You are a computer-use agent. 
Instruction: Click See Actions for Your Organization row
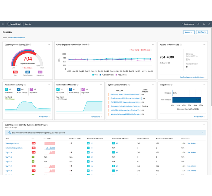(192, 143)
